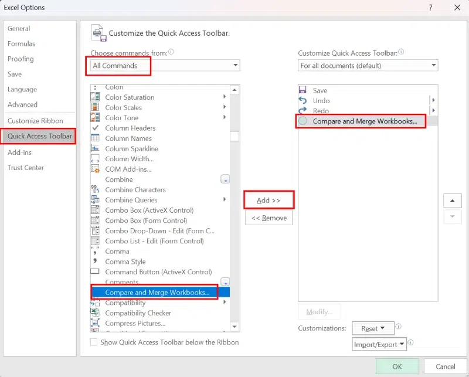Click the commands list scrollbar thumb
Image resolution: width=469 pixels, height=377 pixels.
[x=235, y=137]
